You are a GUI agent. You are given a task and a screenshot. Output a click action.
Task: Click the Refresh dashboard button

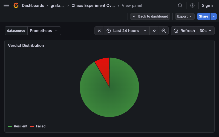click(184, 31)
